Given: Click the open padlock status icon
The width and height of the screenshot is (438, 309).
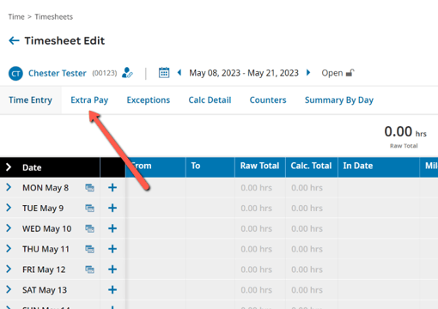Looking at the screenshot, I should (350, 73).
